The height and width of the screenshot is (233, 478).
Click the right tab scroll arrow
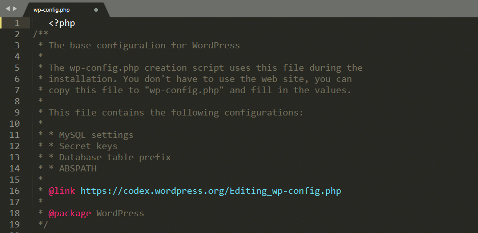[x=15, y=9]
